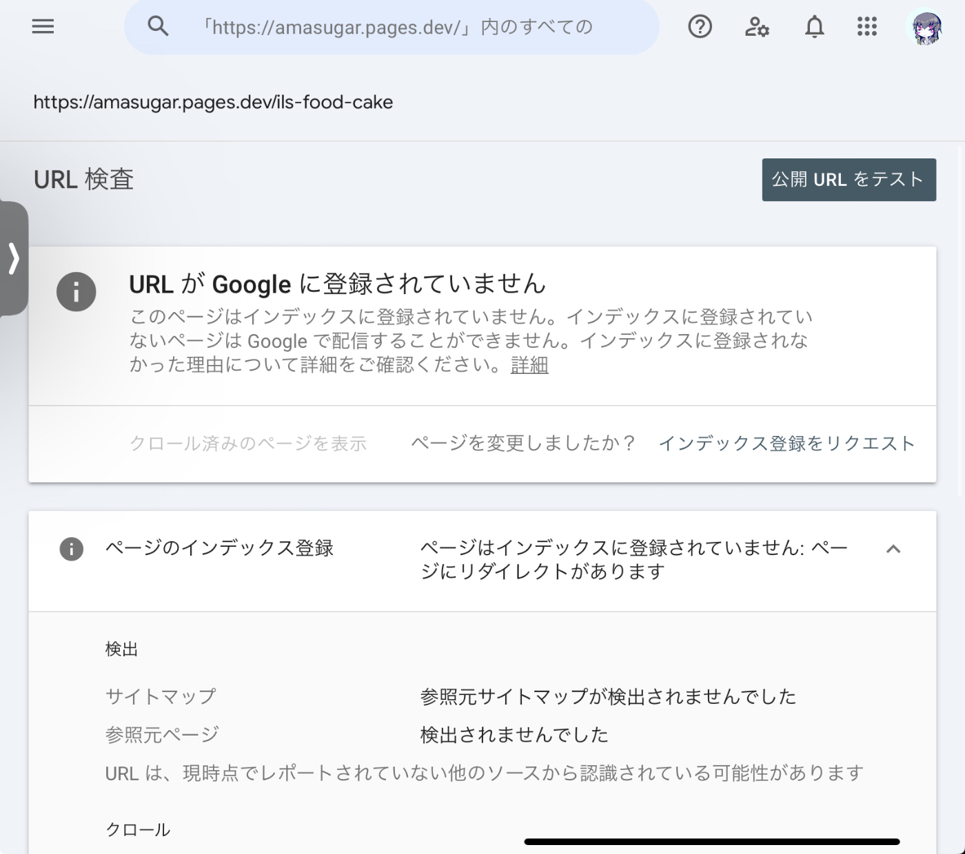965x854 pixels.
Task: Open the 詳細 link
Action: click(529, 364)
